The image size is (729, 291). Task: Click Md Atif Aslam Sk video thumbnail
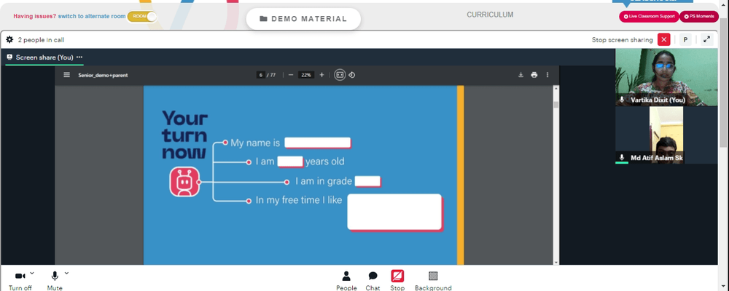666,135
